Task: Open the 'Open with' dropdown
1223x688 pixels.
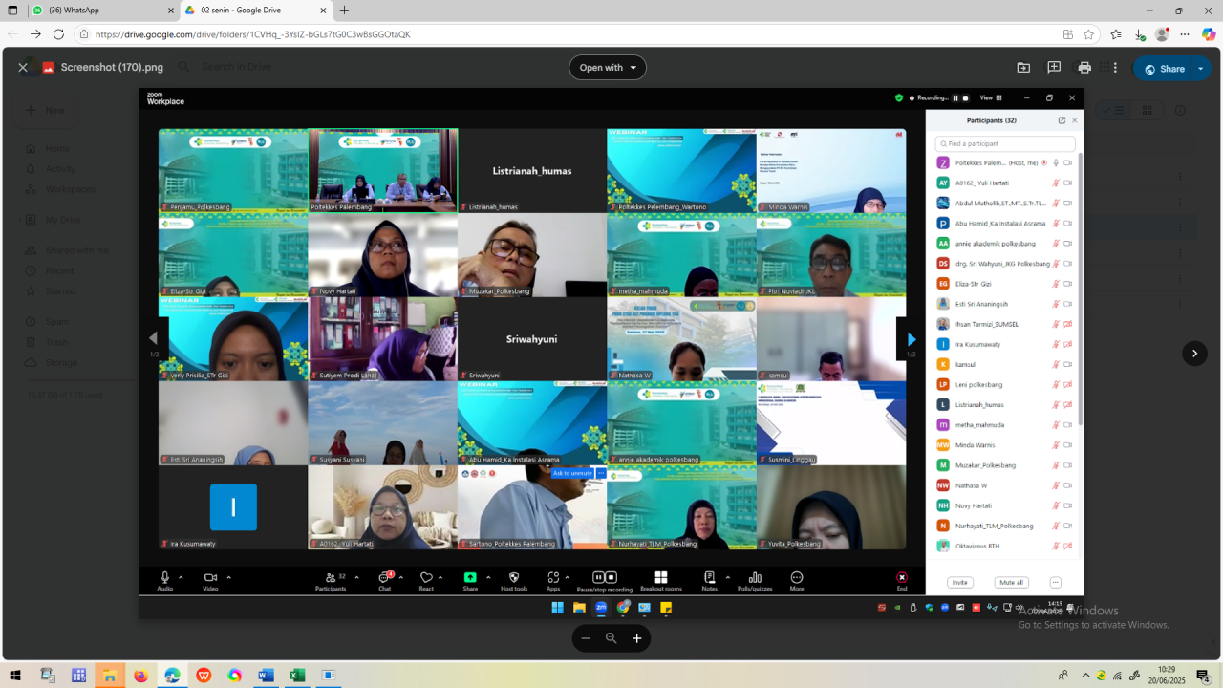Action: [608, 68]
